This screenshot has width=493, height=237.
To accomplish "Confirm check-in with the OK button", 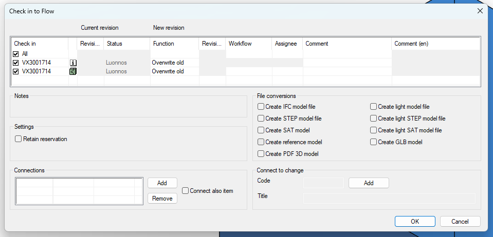I will tap(415, 222).
